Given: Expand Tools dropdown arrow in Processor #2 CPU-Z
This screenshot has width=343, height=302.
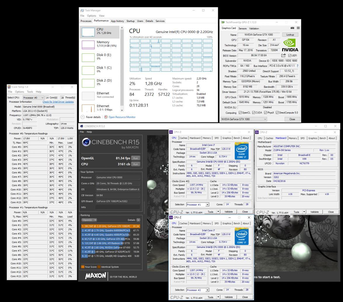Looking at the screenshot, I should pos(218,297).
